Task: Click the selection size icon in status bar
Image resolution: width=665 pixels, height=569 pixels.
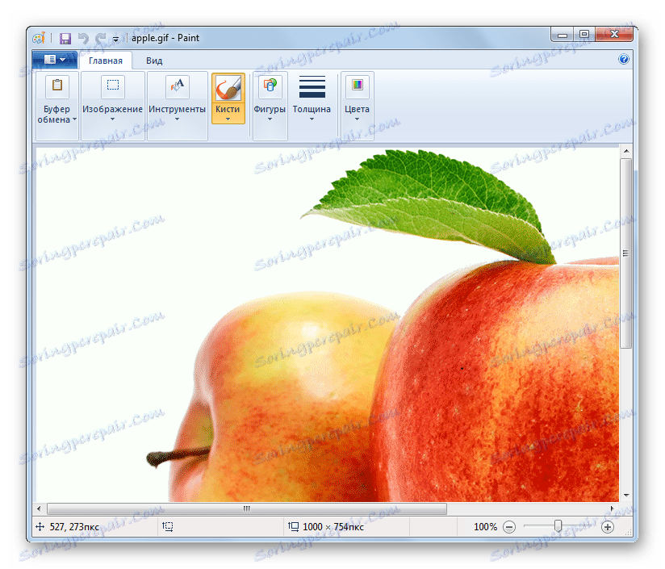Action: click(x=168, y=527)
